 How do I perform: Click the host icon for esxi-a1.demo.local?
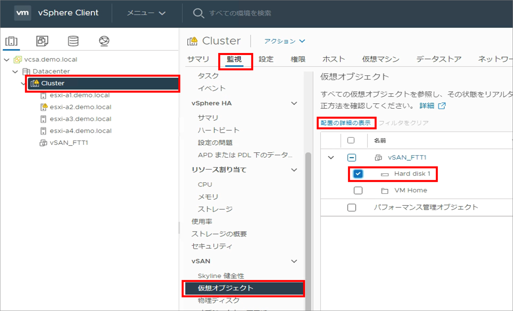(43, 95)
